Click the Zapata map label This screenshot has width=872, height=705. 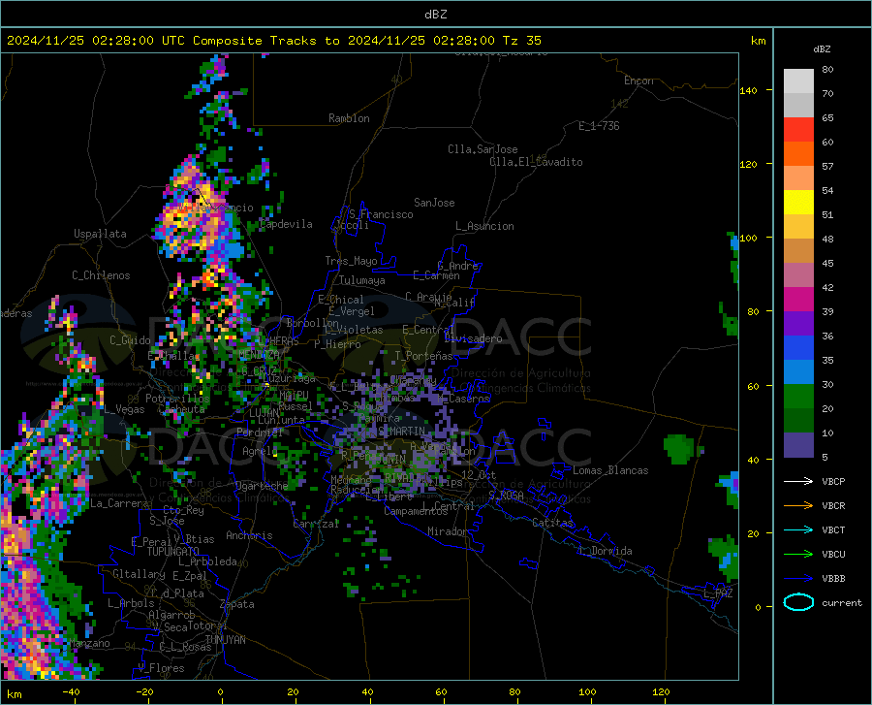pos(237,604)
